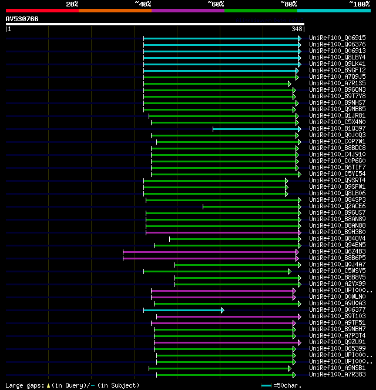Select the UniRef100_O65399 label
The height and width of the screenshot is (390, 376).
(337, 348)
